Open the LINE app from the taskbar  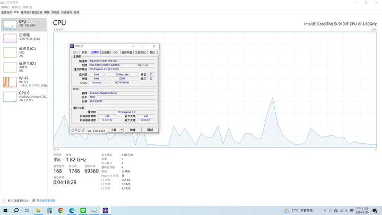click(x=83, y=210)
